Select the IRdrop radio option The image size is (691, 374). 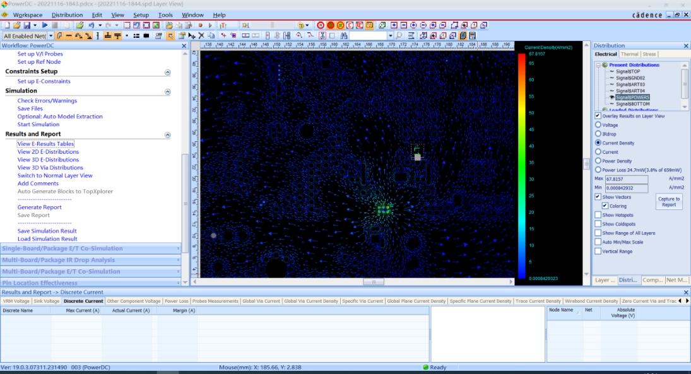(x=598, y=134)
